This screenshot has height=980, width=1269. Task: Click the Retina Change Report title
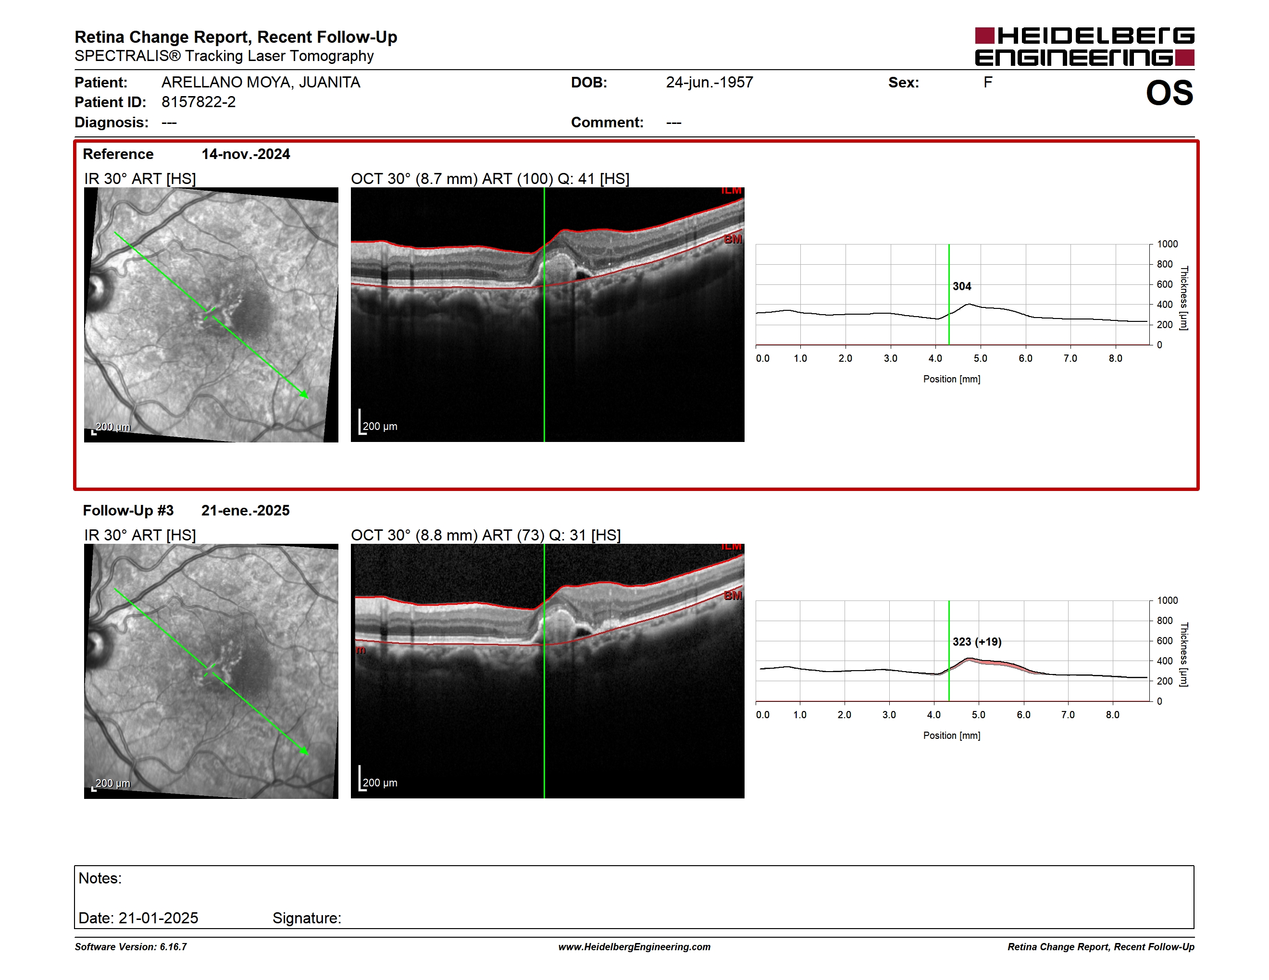tap(236, 37)
